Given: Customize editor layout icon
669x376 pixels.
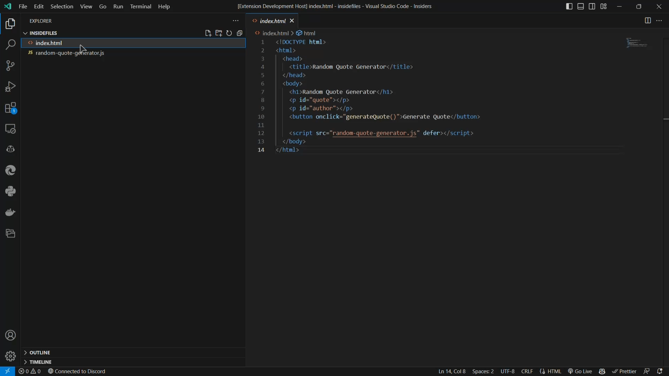Looking at the screenshot, I should tap(604, 7).
